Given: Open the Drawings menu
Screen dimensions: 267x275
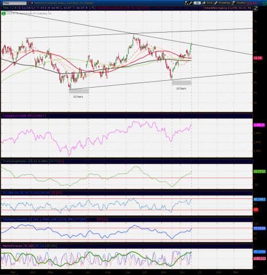Looking at the screenshot, I should coord(222,3).
